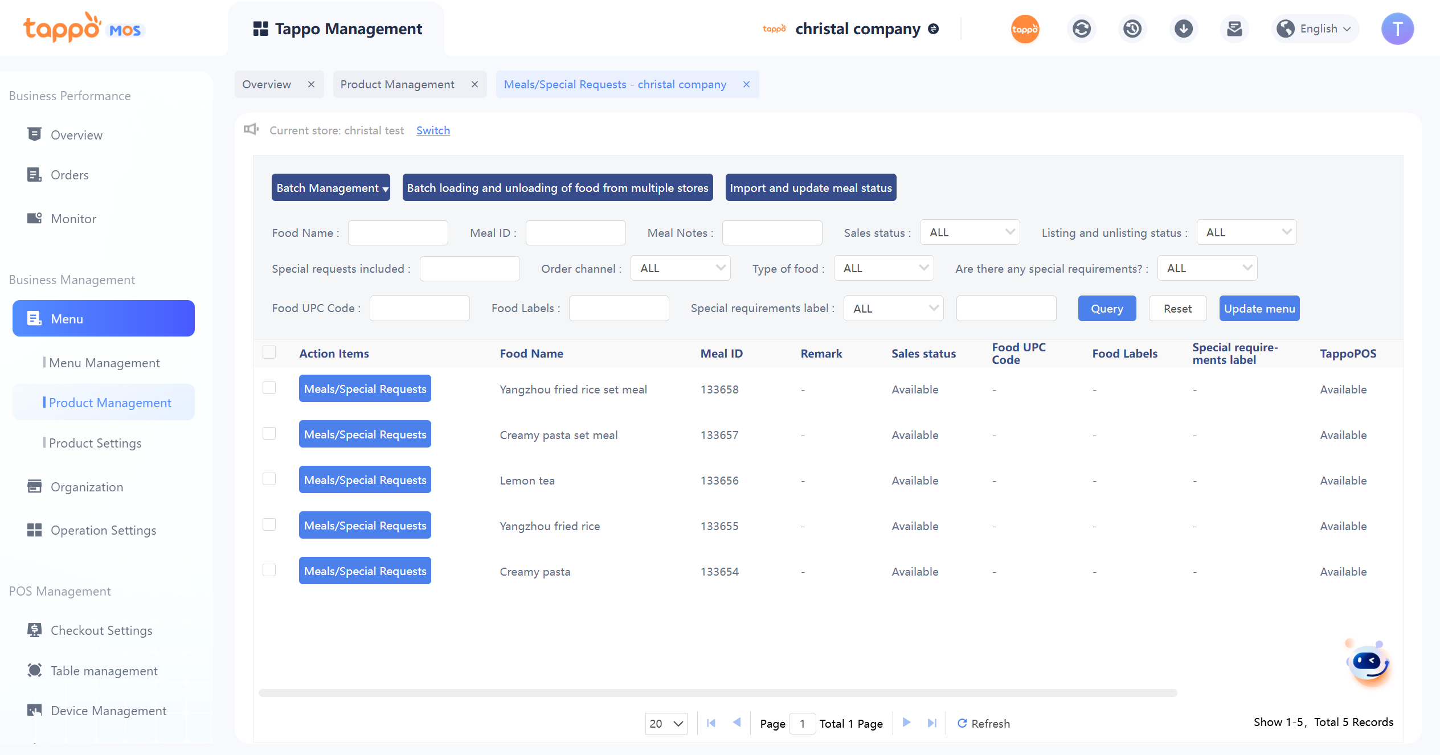Click the user avatar T icon
This screenshot has height=755, width=1440.
[1397, 29]
